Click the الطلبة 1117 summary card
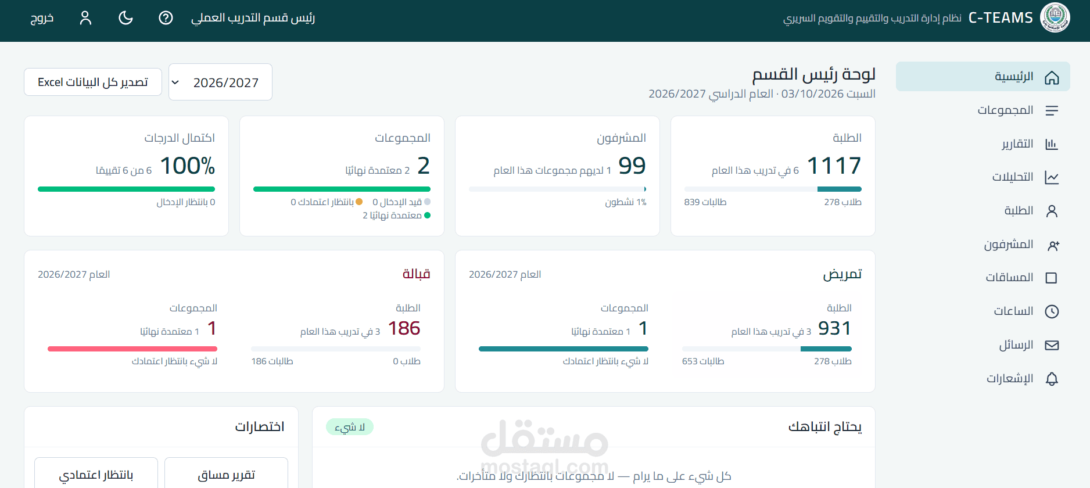Screen dimensions: 1090x488 point(773,176)
